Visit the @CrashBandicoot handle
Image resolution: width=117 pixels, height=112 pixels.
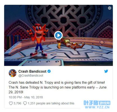click(31, 76)
